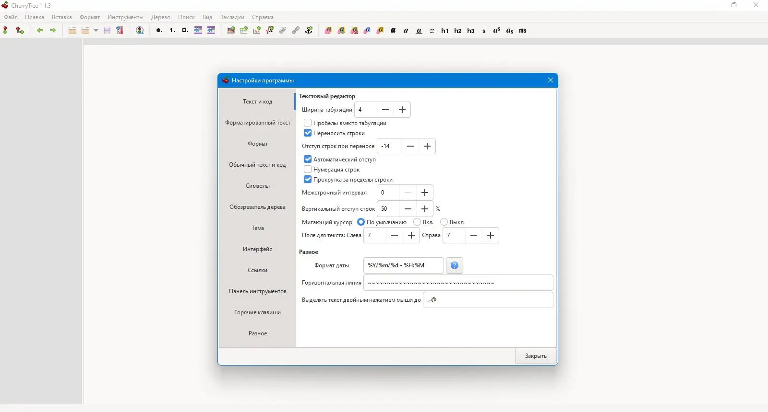This screenshot has height=412, width=768.
Task: Go back to previous visited node
Action: [x=40, y=31]
